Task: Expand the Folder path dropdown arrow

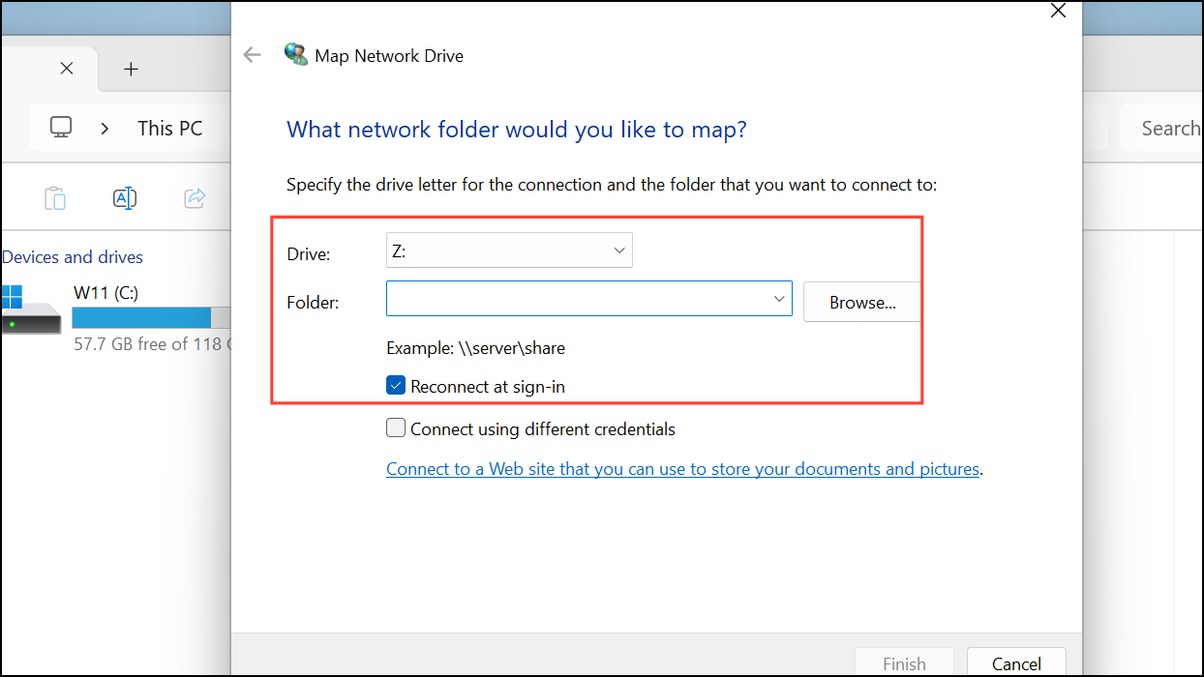Action: (x=779, y=299)
